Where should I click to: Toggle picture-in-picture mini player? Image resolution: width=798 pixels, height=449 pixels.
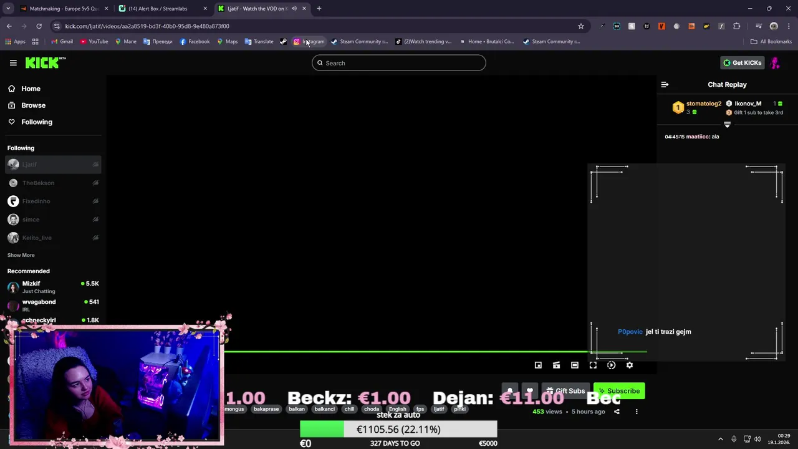(538, 365)
